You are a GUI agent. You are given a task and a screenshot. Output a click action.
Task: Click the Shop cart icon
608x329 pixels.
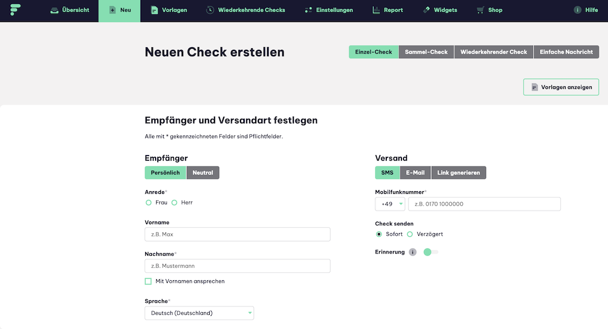[478, 9]
